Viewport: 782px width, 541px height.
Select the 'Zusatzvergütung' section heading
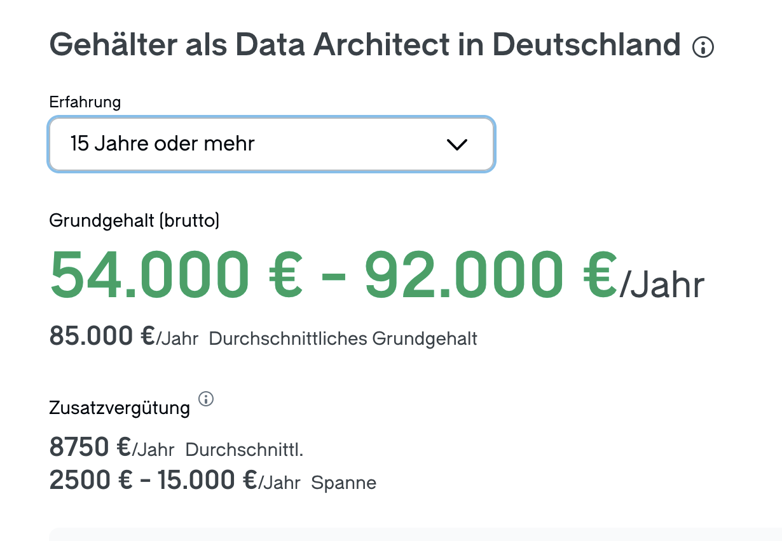click(119, 408)
